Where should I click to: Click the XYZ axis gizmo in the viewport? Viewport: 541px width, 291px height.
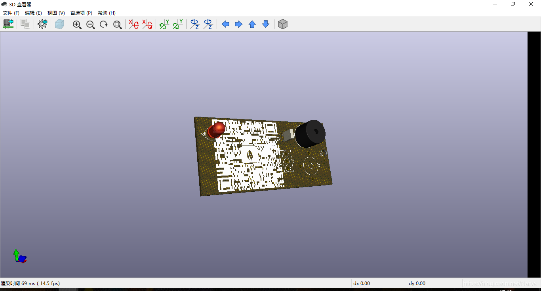click(x=19, y=256)
